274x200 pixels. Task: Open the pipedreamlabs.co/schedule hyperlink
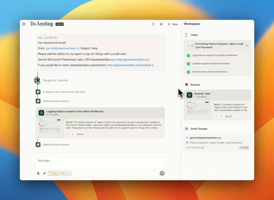pyautogui.click(x=129, y=65)
